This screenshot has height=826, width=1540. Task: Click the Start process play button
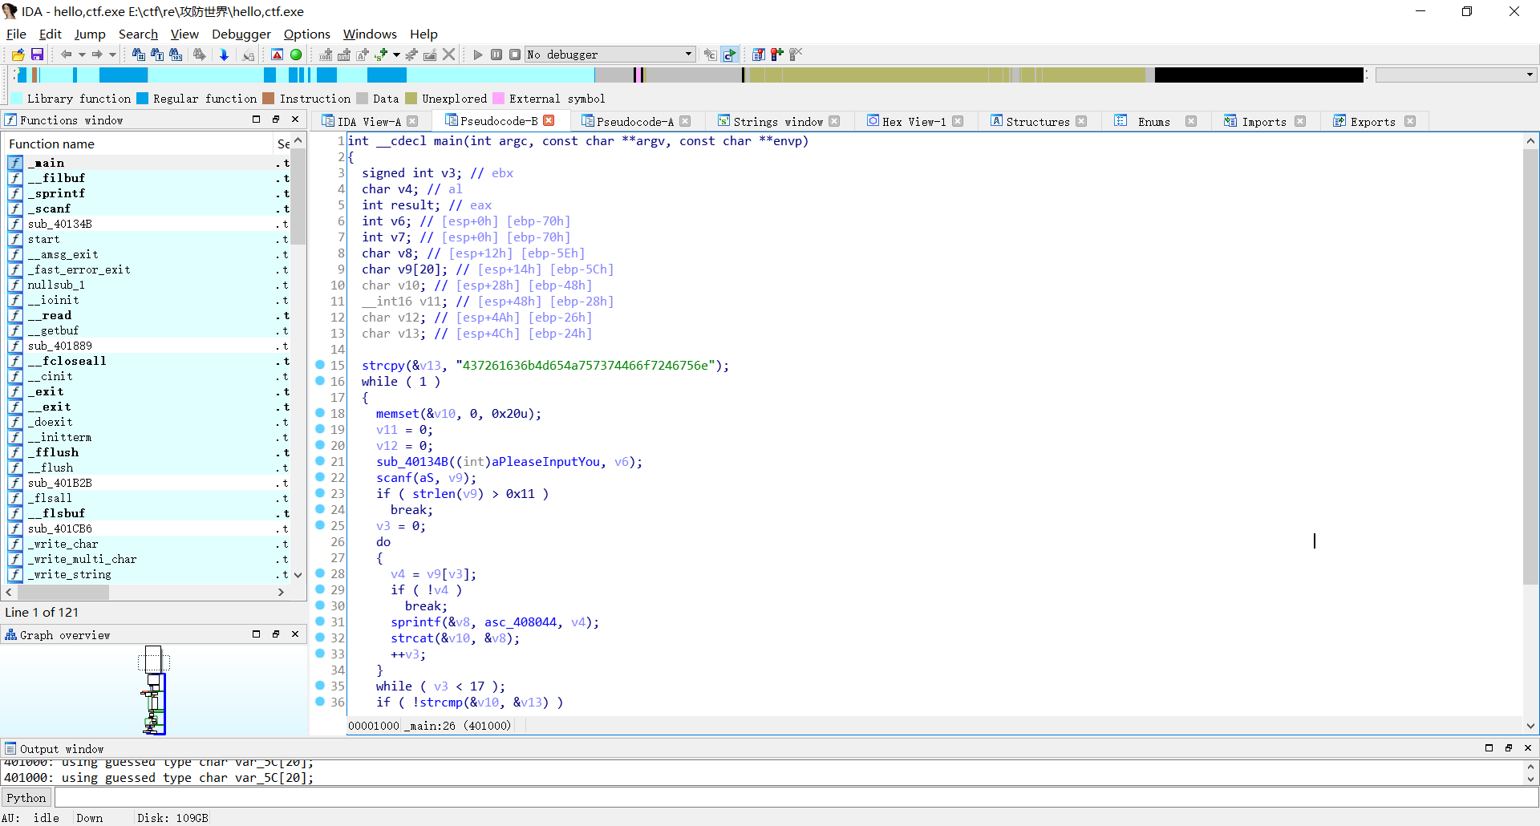click(x=478, y=55)
